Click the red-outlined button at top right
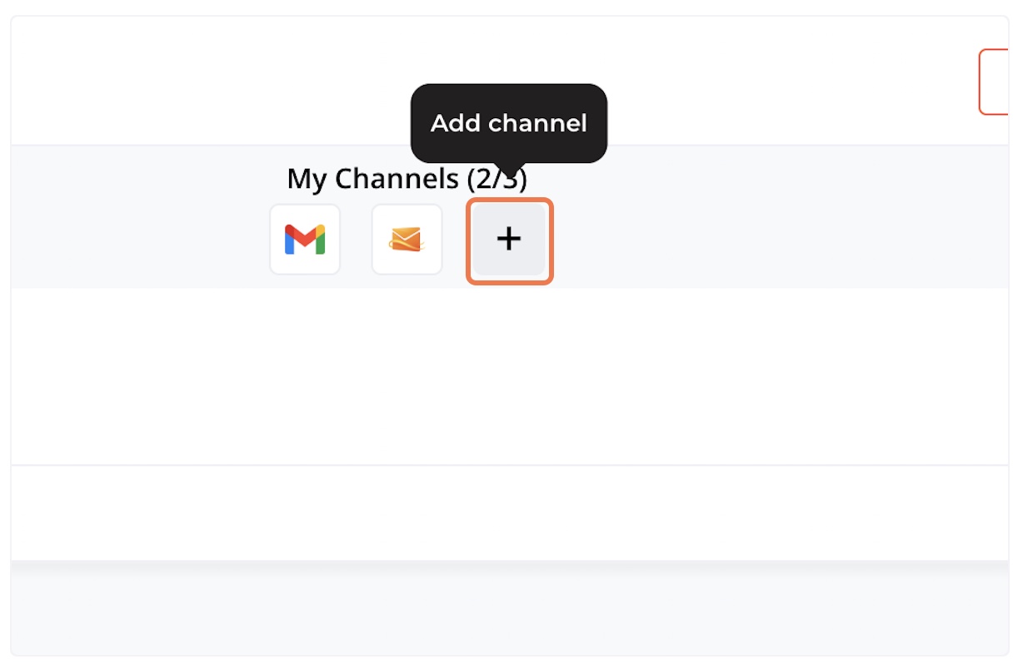Screen dimensions: 1018x669 tap(994, 82)
